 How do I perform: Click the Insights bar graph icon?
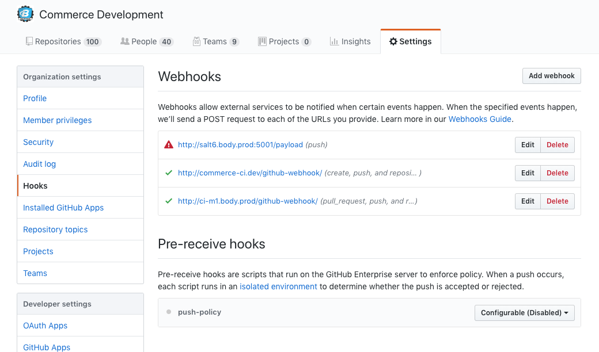[x=334, y=41]
